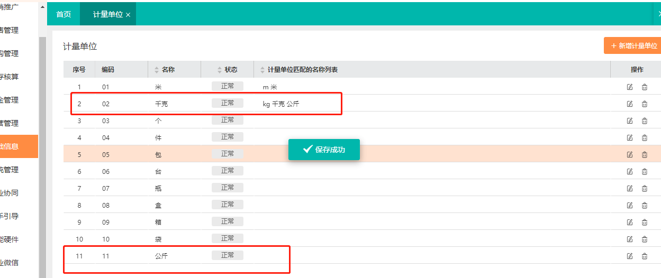Click code cell 03
The width and height of the screenshot is (661, 278).
(106, 121)
